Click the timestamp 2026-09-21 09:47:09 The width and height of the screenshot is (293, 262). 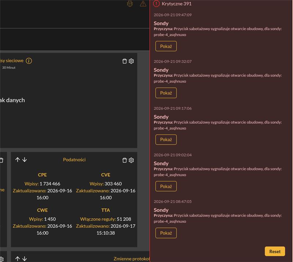point(173,15)
